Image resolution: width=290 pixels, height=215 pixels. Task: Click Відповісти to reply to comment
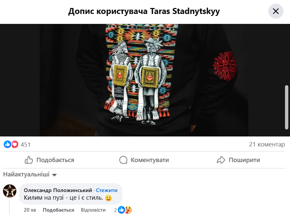click(93, 210)
